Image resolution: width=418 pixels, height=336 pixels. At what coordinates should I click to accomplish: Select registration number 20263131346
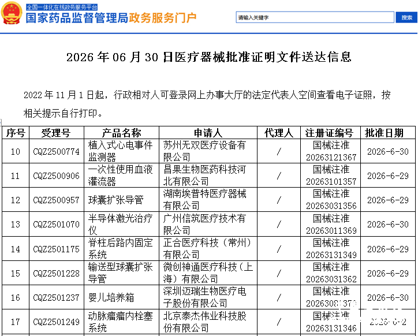[331, 328]
